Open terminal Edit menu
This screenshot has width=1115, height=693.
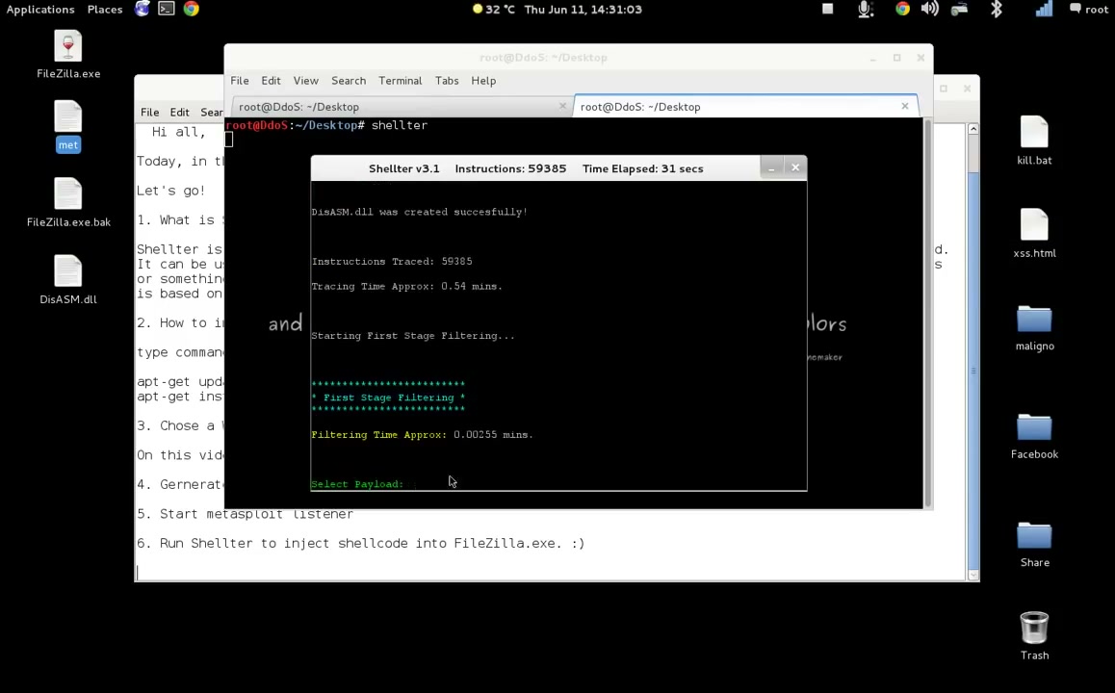click(271, 80)
